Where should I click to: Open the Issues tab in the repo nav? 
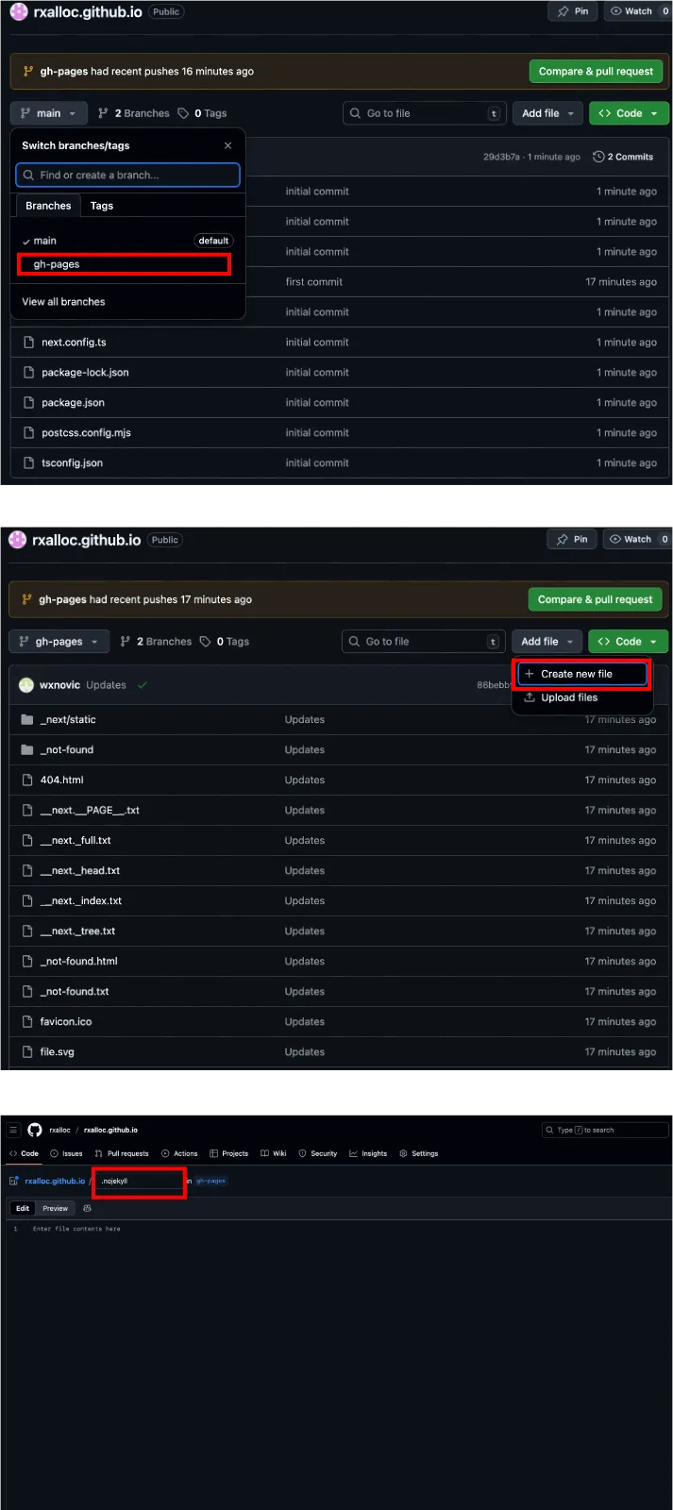(66, 1153)
